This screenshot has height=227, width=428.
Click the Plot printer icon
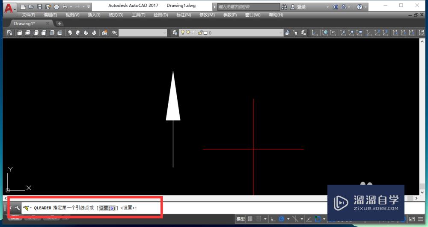56,7
